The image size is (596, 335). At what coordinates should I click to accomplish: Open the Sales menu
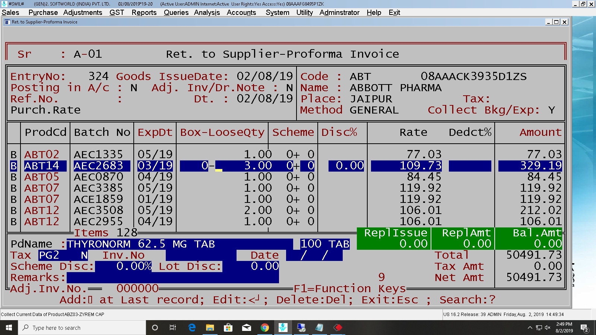[10, 12]
